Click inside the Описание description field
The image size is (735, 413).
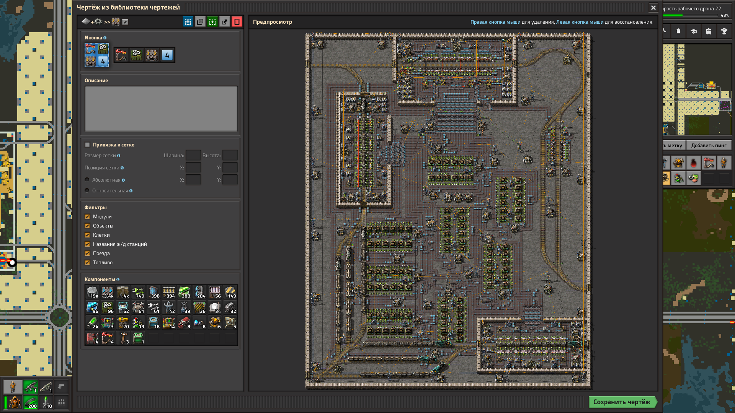tap(161, 109)
